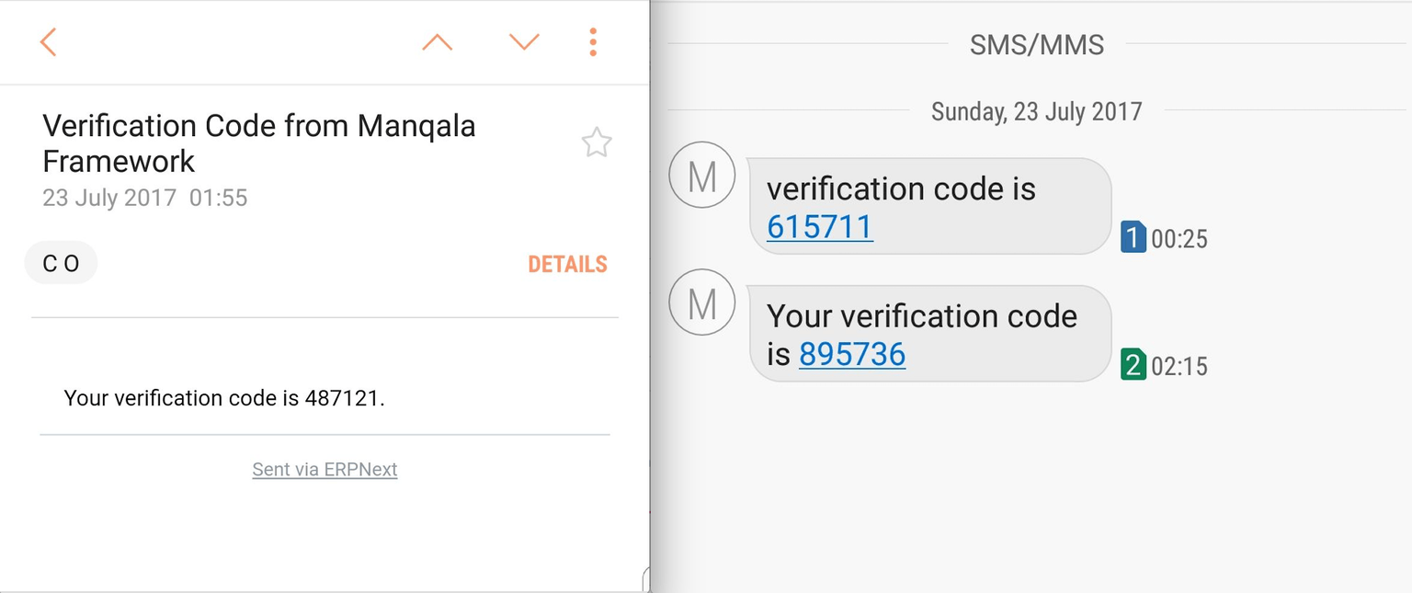Open the sender avatar labeled C O

(61, 263)
